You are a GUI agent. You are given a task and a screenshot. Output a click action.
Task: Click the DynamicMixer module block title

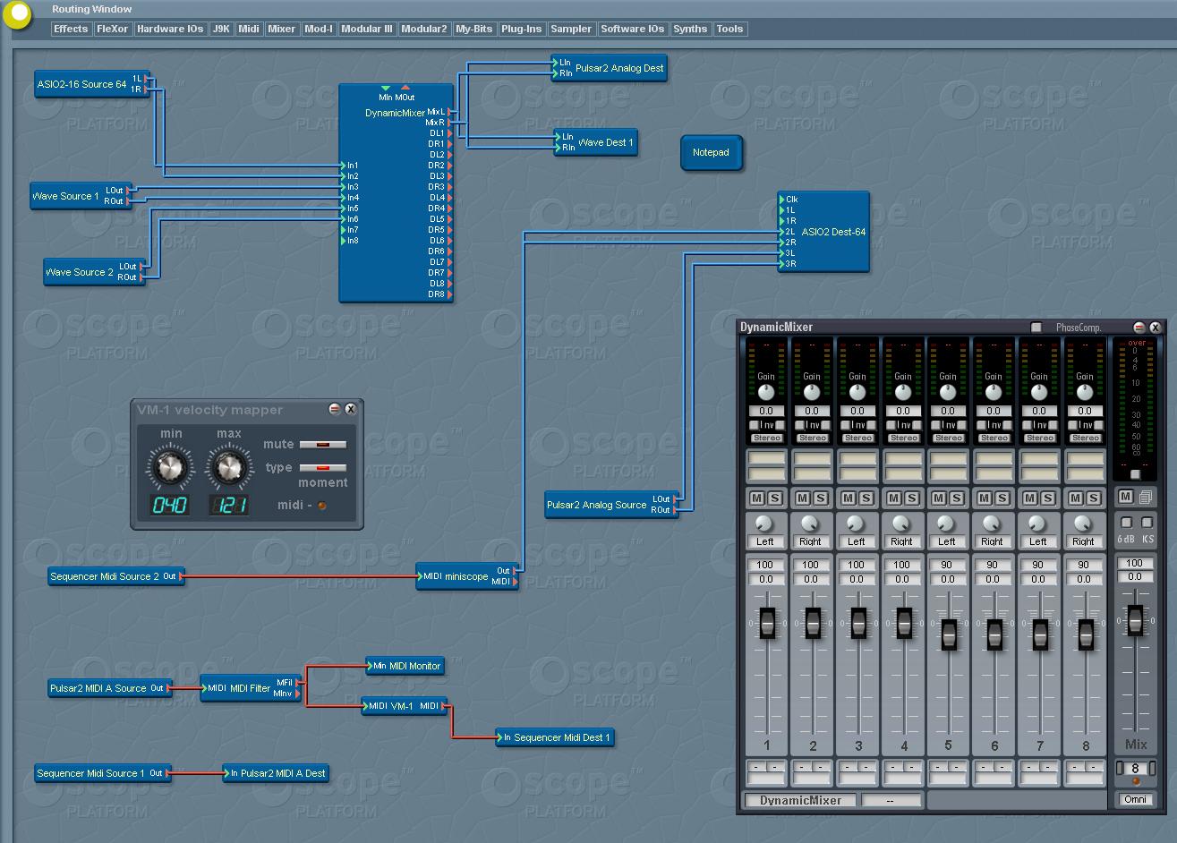pyautogui.click(x=395, y=113)
